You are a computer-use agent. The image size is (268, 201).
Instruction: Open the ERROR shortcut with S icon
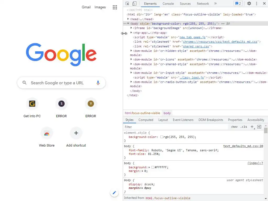(x=61, y=108)
